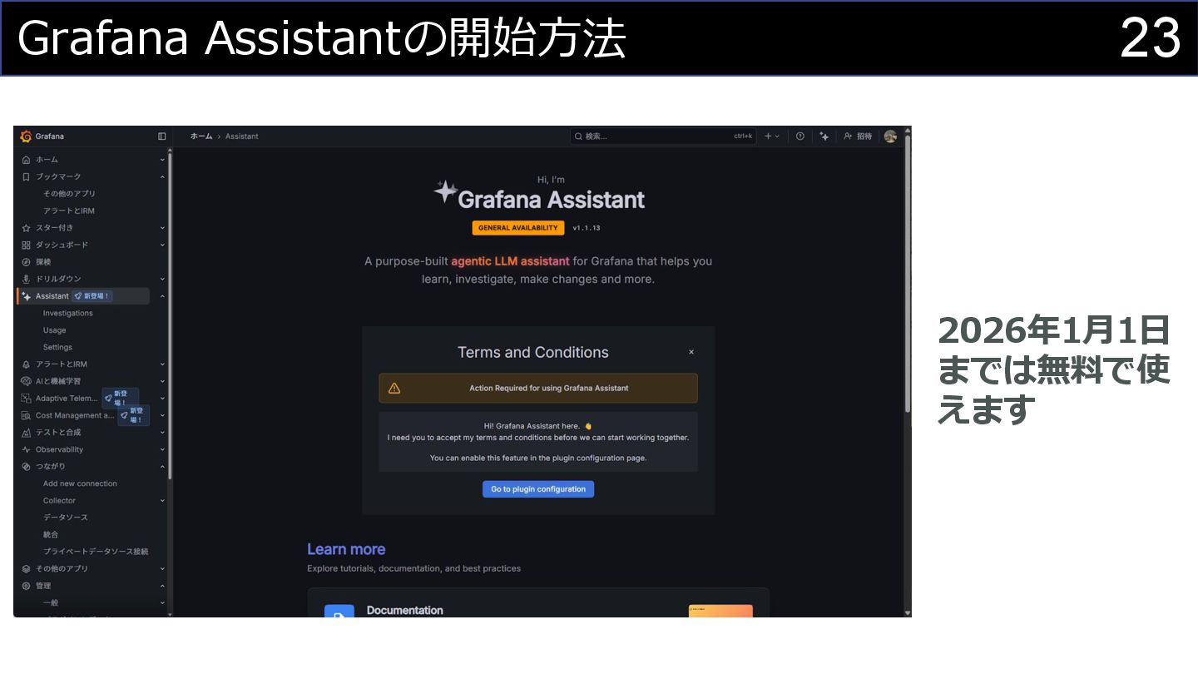This screenshot has width=1198, height=674.
Task: Click the layered その他のアプリ icon
Action: click(x=26, y=569)
